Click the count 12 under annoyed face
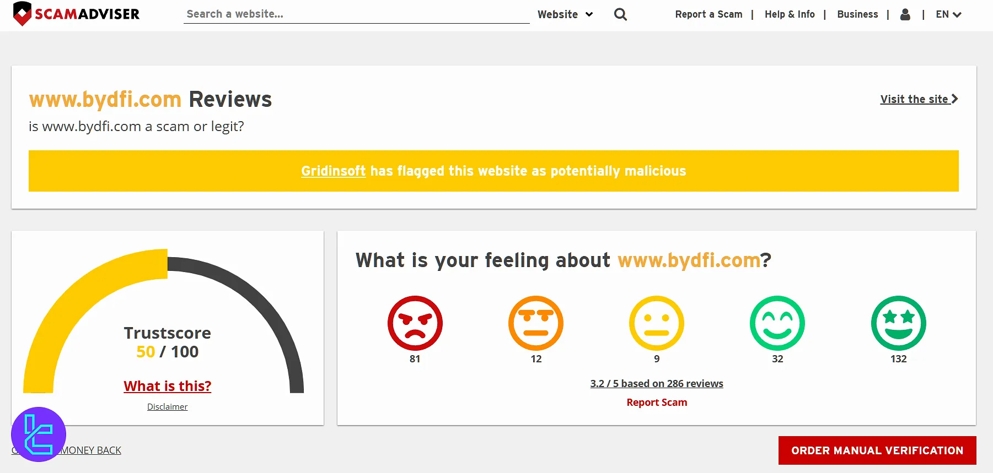993x473 pixels. (x=536, y=359)
